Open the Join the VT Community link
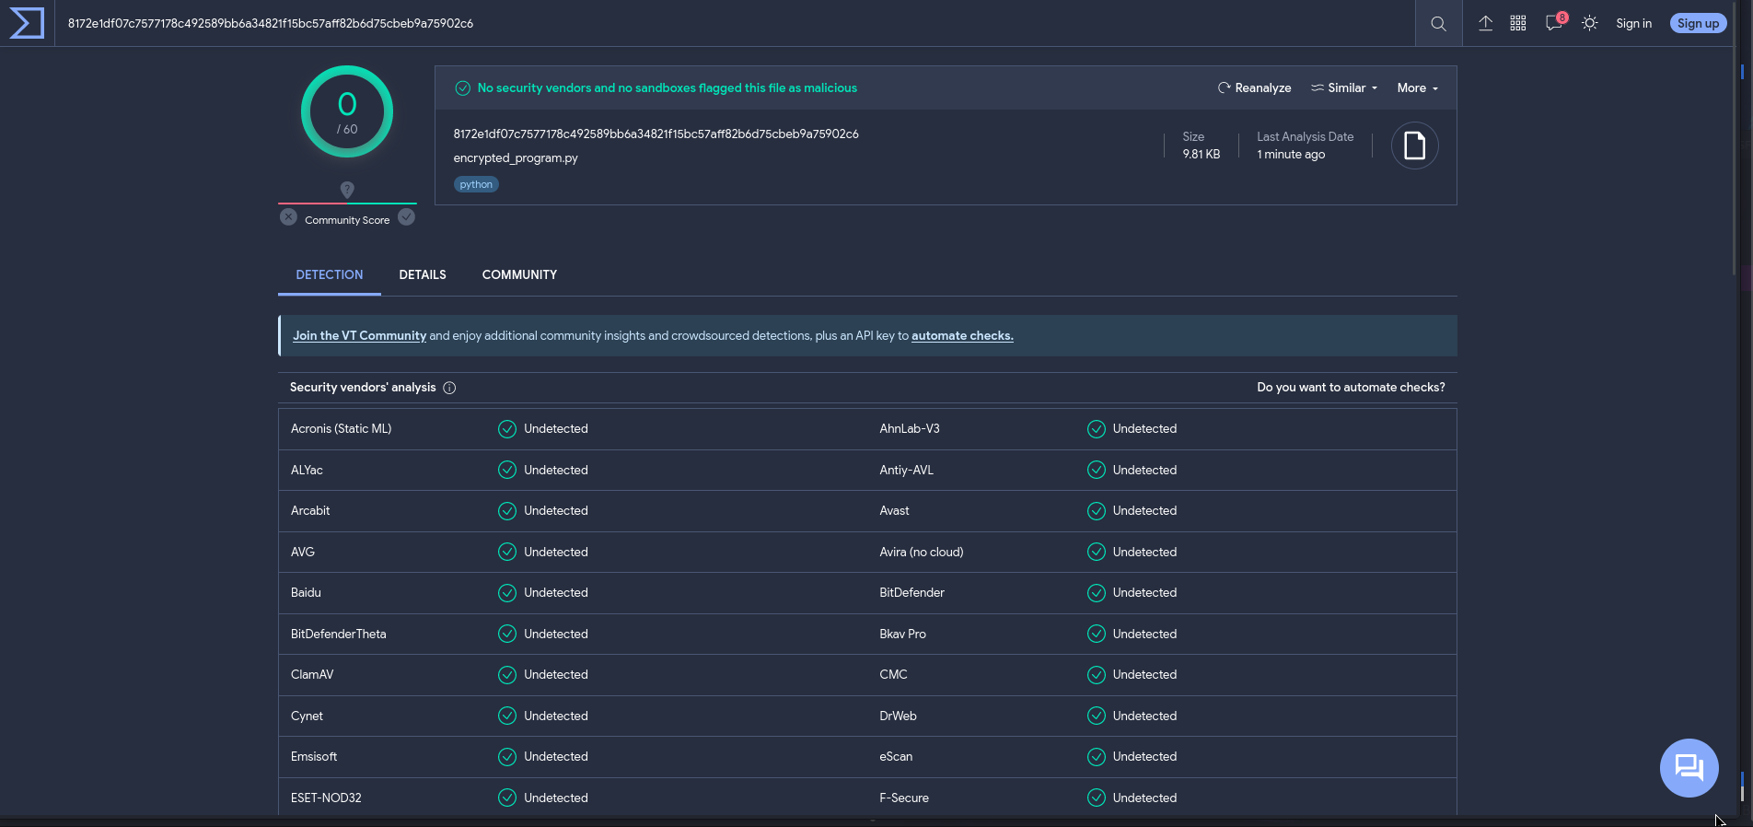Viewport: 1753px width, 827px height. [x=359, y=336]
